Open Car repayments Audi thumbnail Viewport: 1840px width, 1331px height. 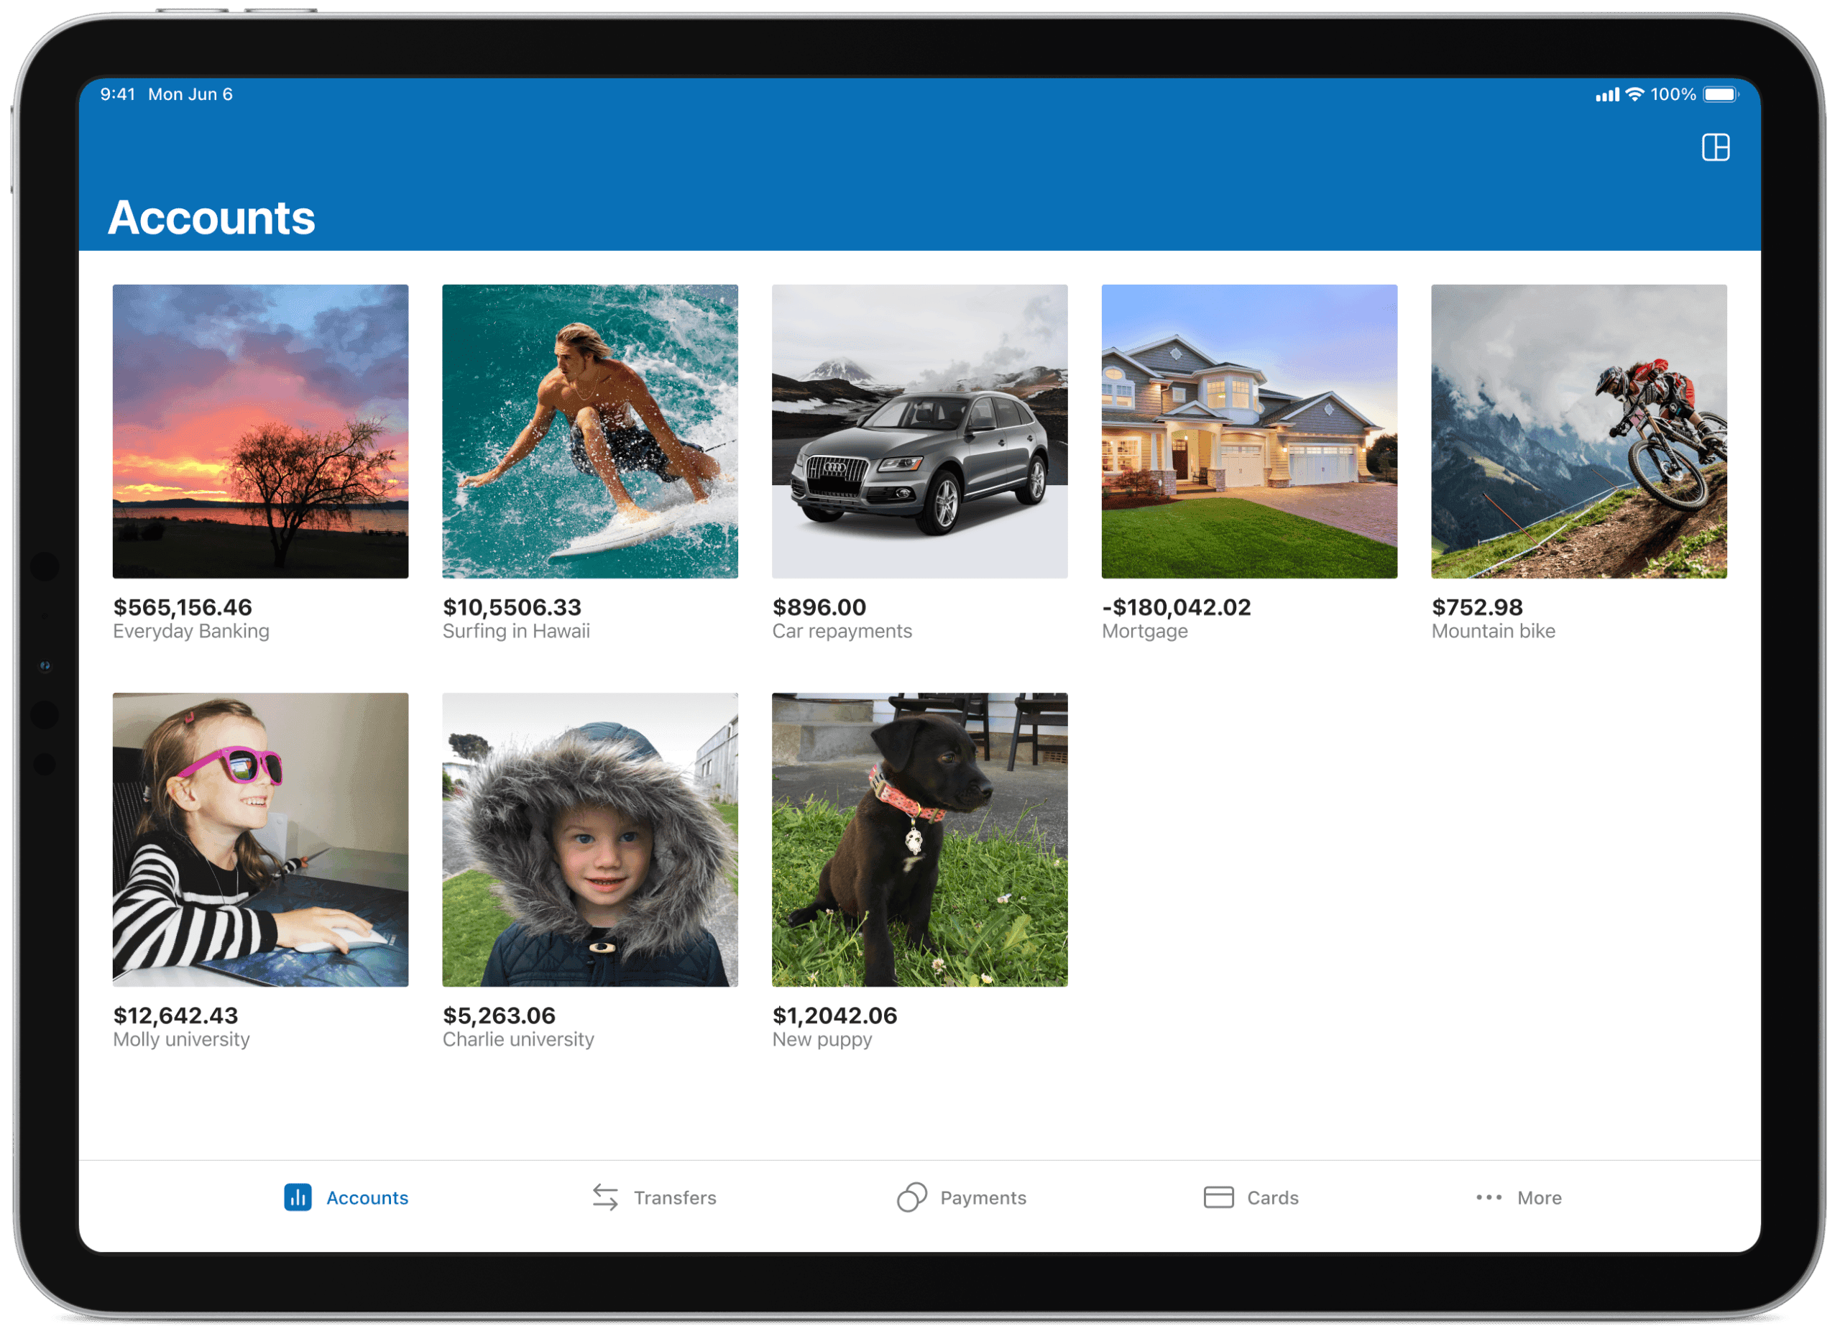920,431
